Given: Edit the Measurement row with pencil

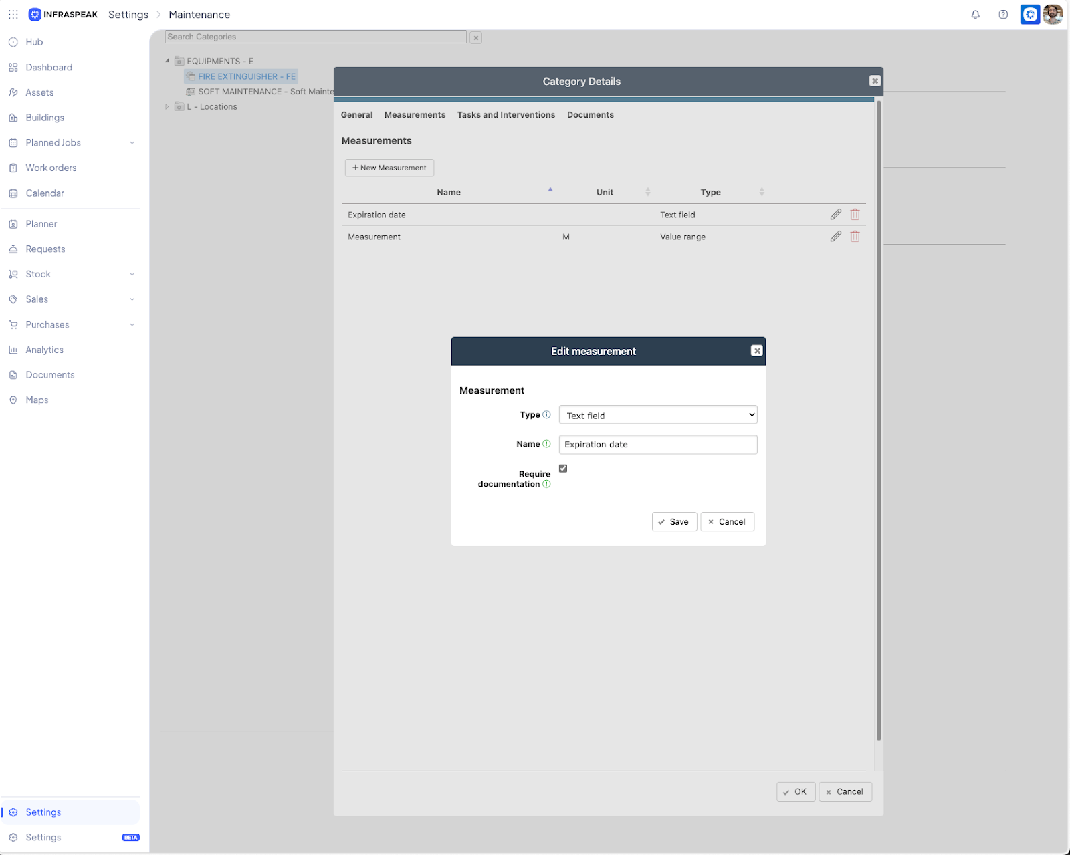Looking at the screenshot, I should [836, 237].
